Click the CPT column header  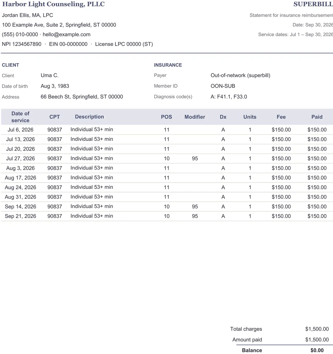point(55,117)
